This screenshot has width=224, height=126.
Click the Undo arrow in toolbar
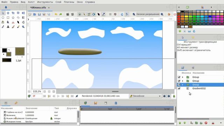tap(56, 14)
